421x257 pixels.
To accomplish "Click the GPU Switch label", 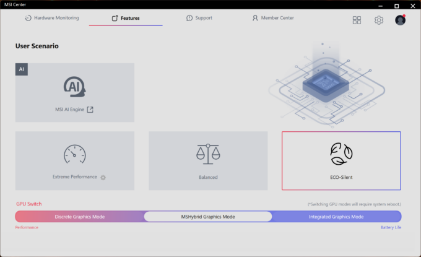I will point(29,204).
